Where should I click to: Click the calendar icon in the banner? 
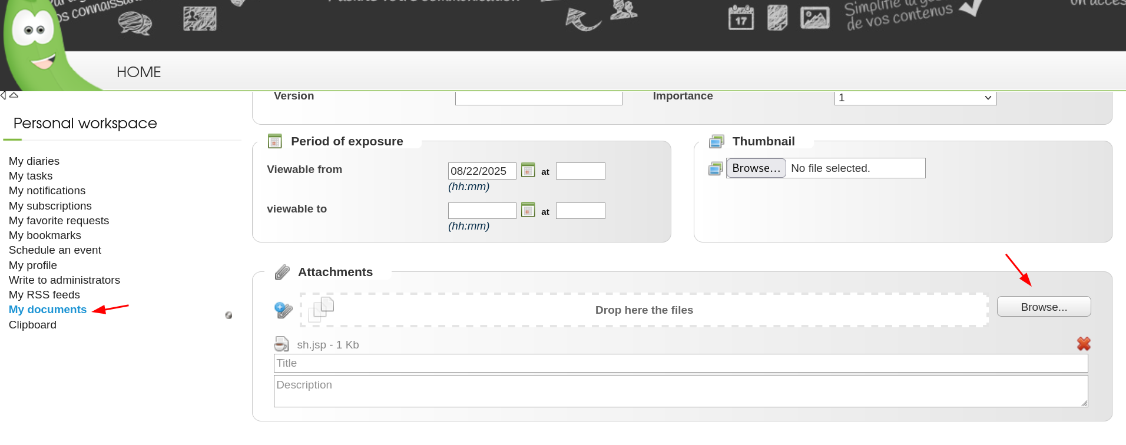(741, 18)
